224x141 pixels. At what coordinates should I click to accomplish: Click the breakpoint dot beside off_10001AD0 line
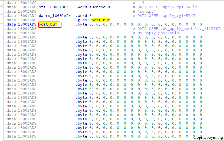2,6
